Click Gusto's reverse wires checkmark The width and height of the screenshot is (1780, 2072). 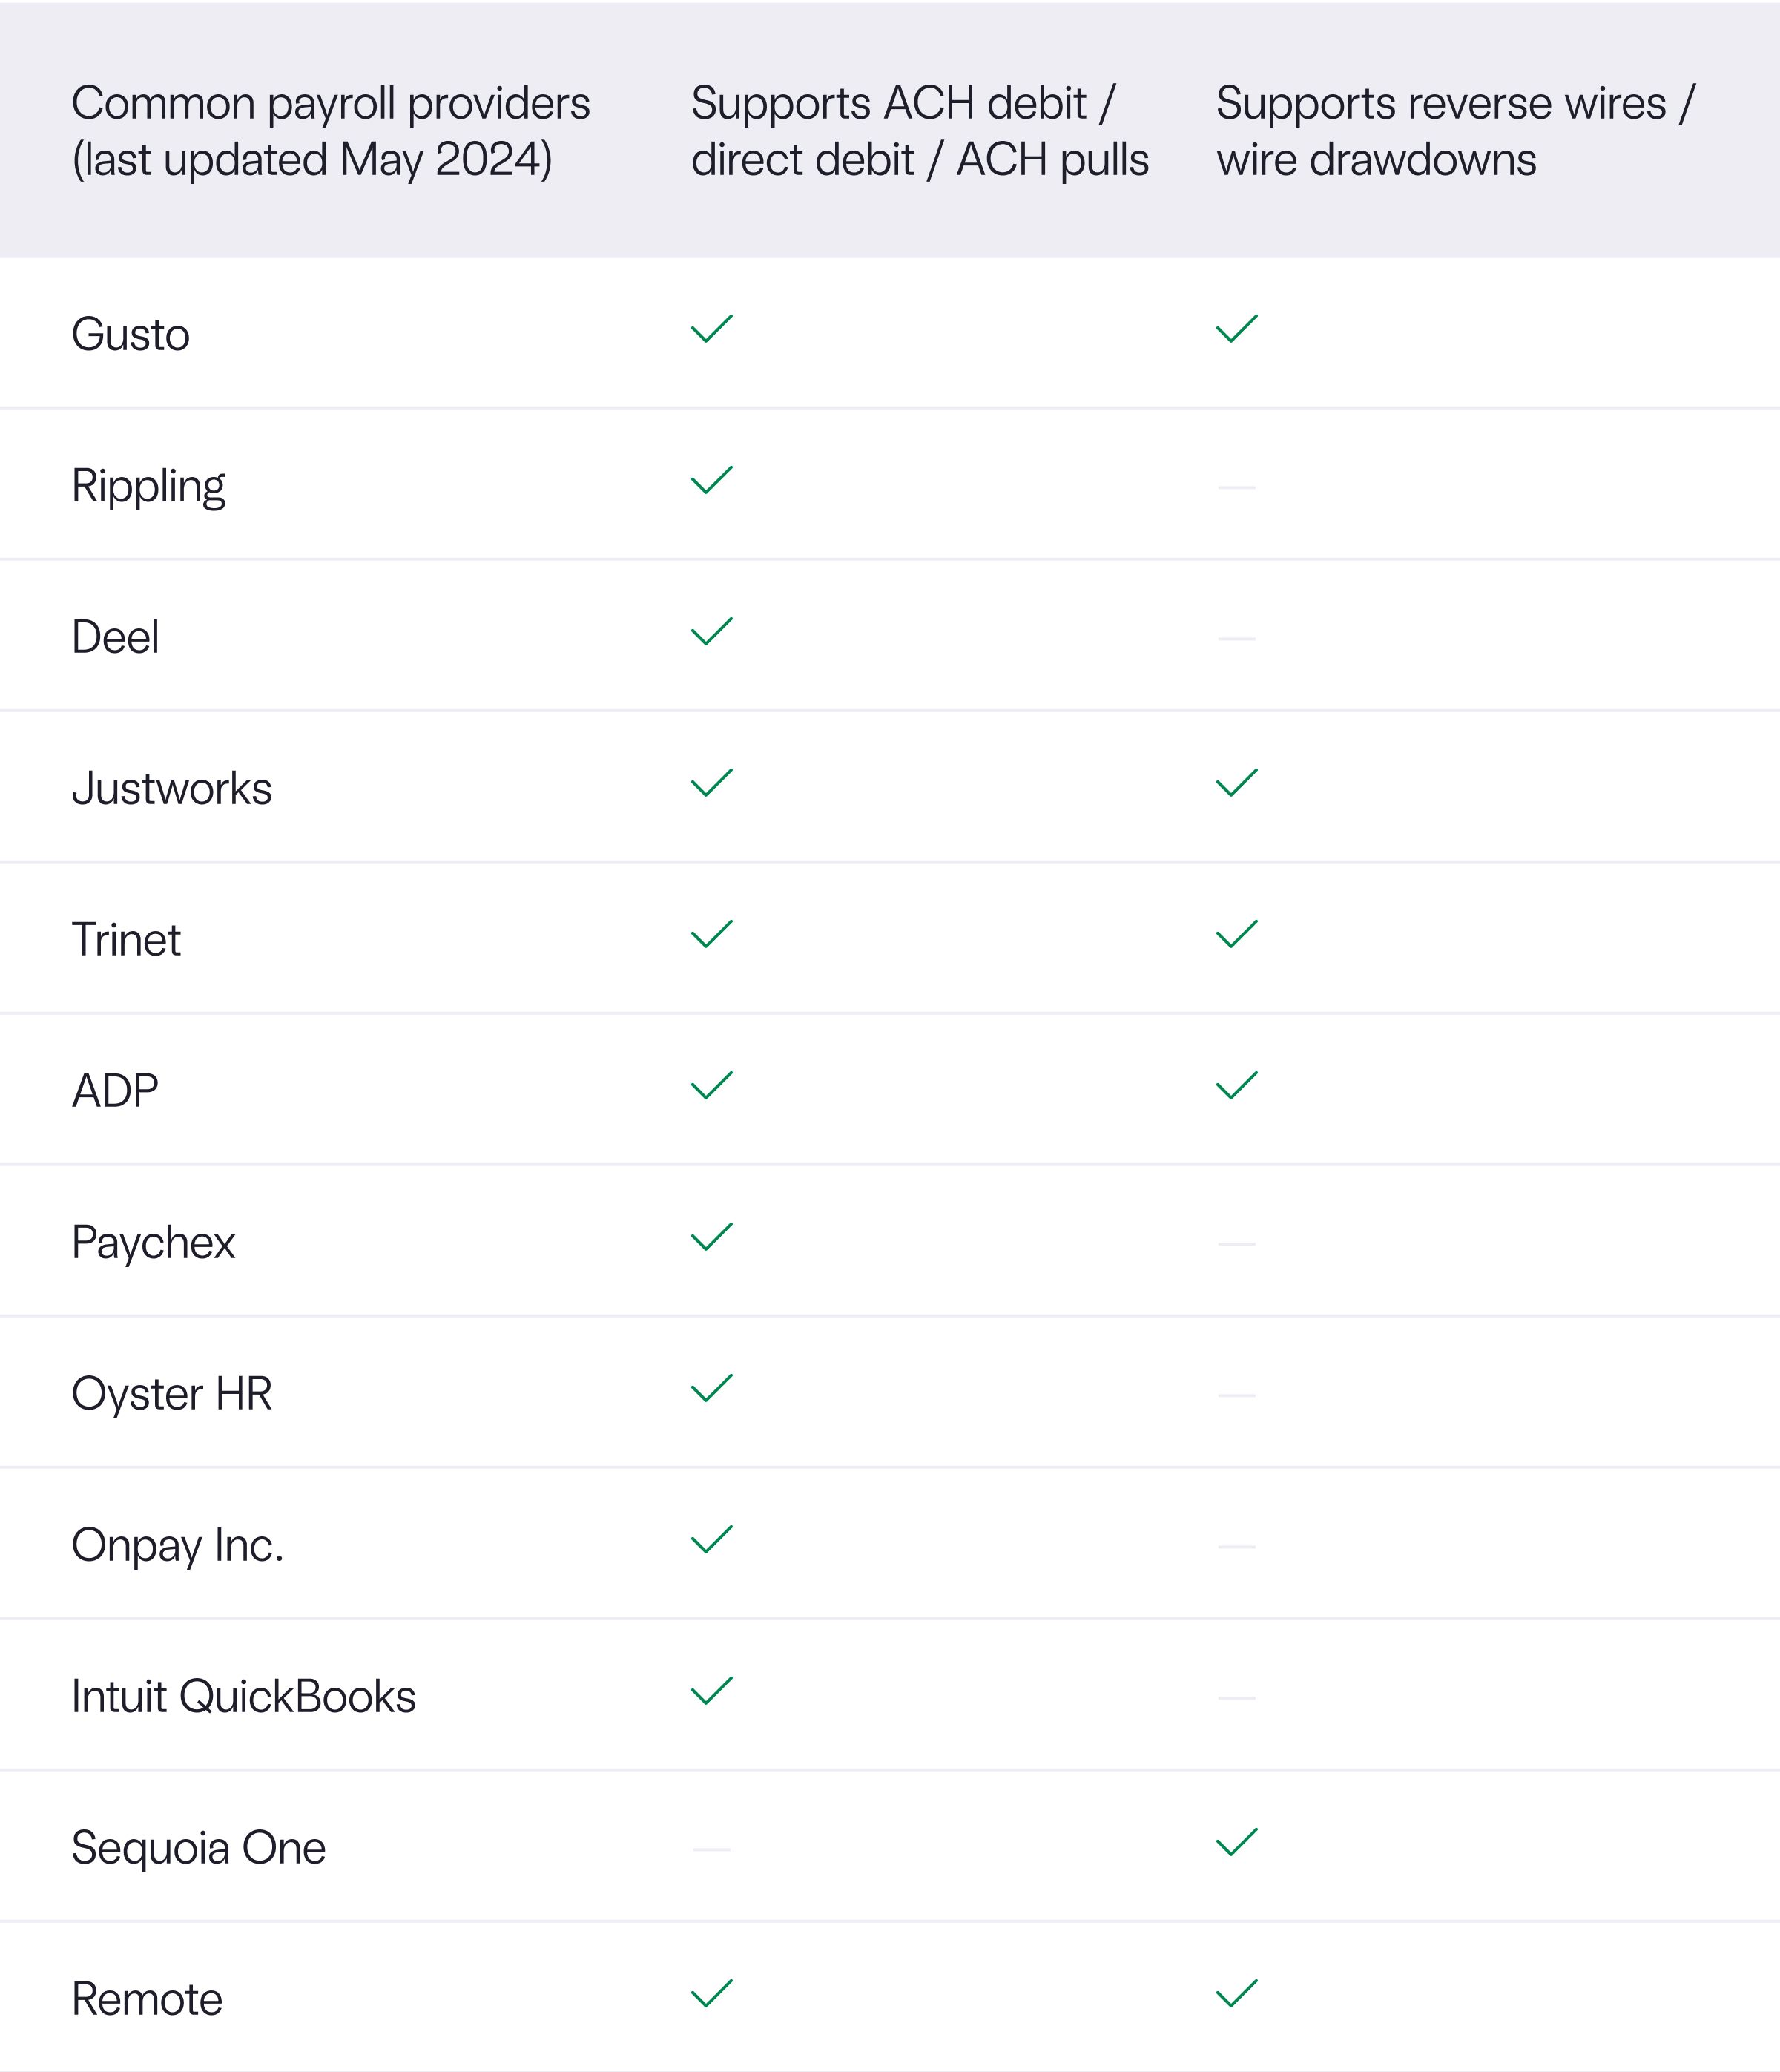point(1237,329)
